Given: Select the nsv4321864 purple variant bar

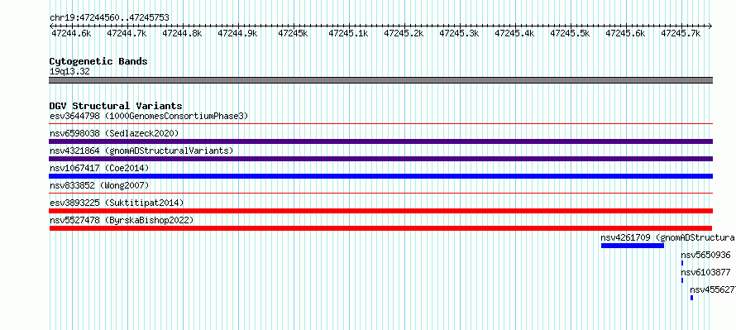Looking at the screenshot, I should [380, 159].
